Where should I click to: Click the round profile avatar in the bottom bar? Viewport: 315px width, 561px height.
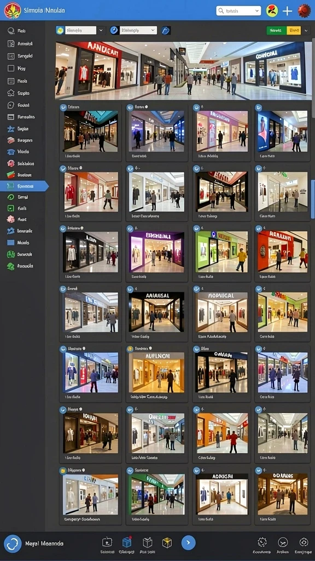point(13,543)
